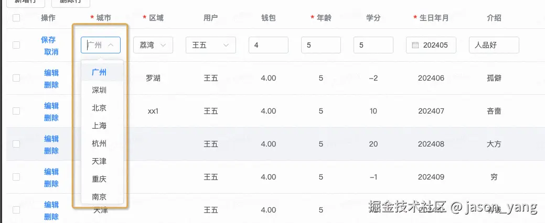Click the calendar icon in birthday field
Screen dimensions: 545x223
[415, 46]
